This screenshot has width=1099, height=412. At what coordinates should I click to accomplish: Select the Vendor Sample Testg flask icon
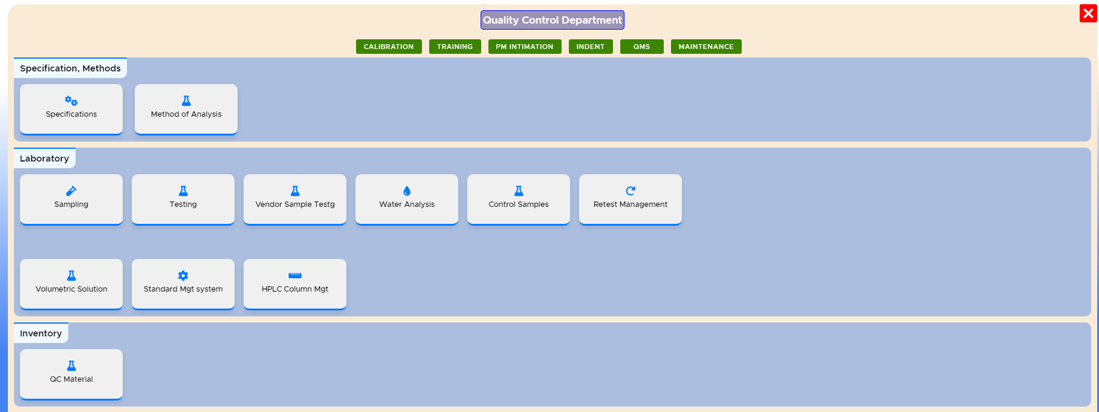click(x=295, y=191)
